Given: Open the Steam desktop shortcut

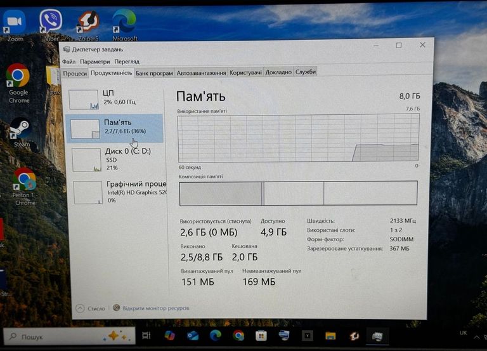Looking at the screenshot, I should pyautogui.click(x=20, y=132).
